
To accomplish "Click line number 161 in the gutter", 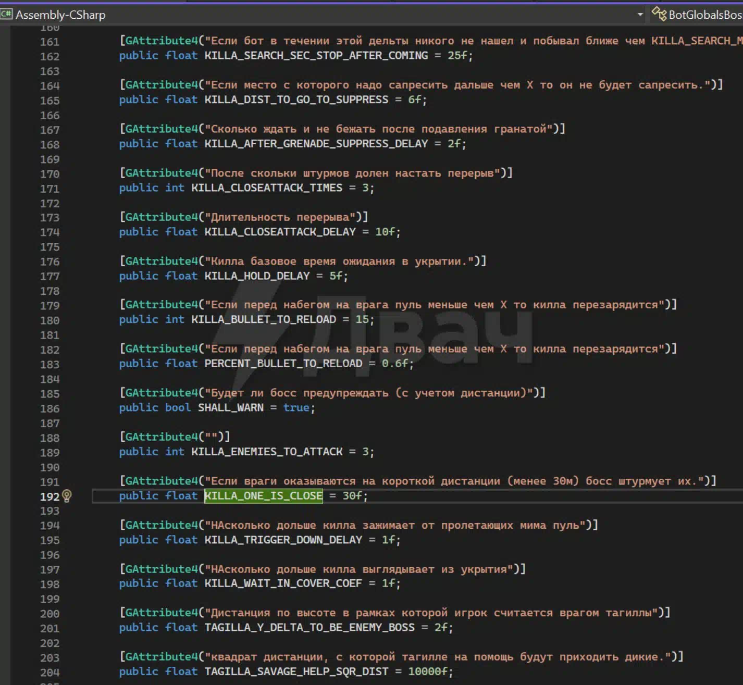I will (x=49, y=42).
